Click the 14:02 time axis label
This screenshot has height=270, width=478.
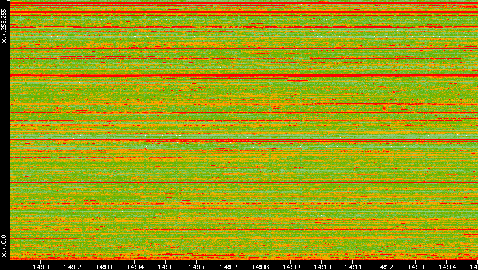(72, 267)
